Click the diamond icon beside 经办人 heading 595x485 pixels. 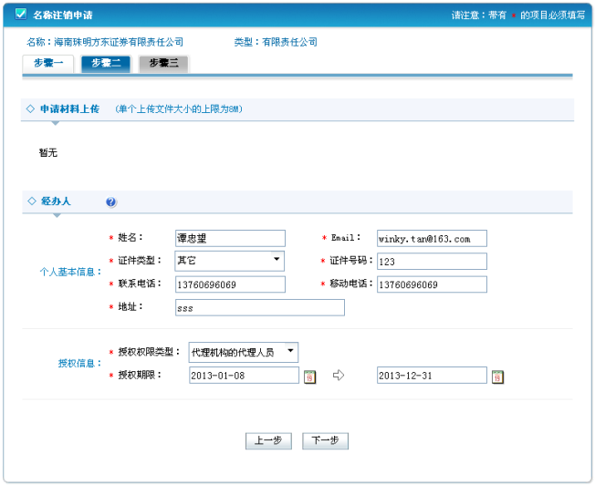pyautogui.click(x=31, y=201)
